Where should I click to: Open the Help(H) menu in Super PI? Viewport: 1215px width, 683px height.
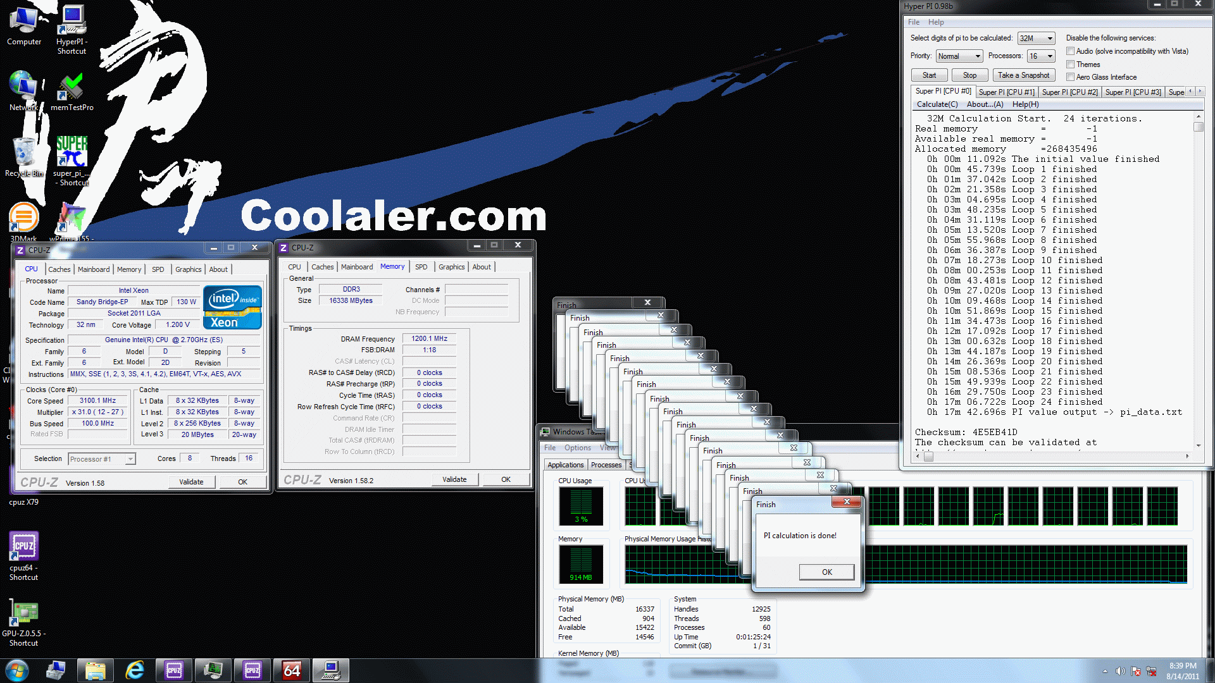(x=1025, y=104)
